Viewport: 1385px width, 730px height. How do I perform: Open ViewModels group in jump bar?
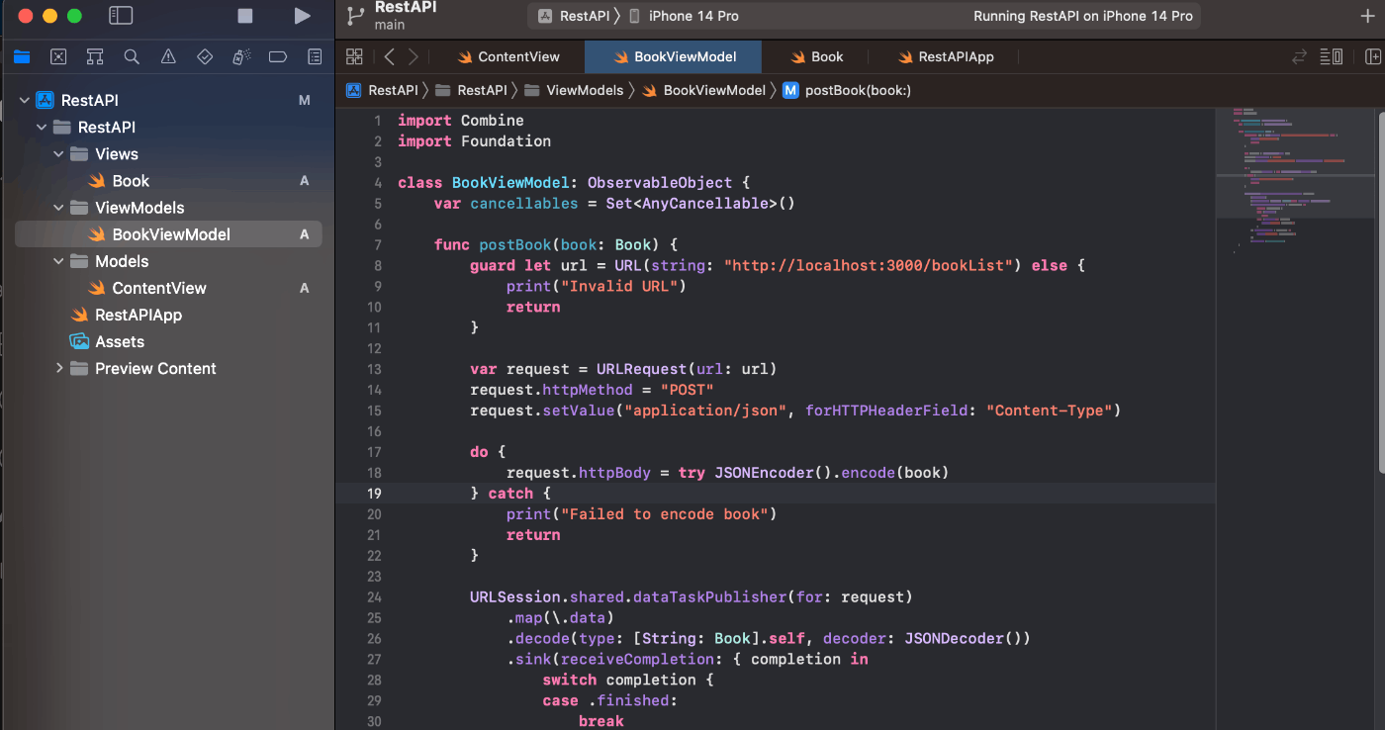[575, 90]
